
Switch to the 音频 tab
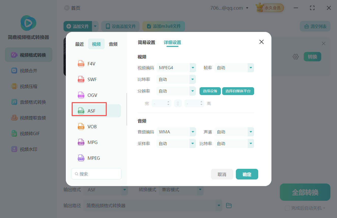(x=113, y=44)
